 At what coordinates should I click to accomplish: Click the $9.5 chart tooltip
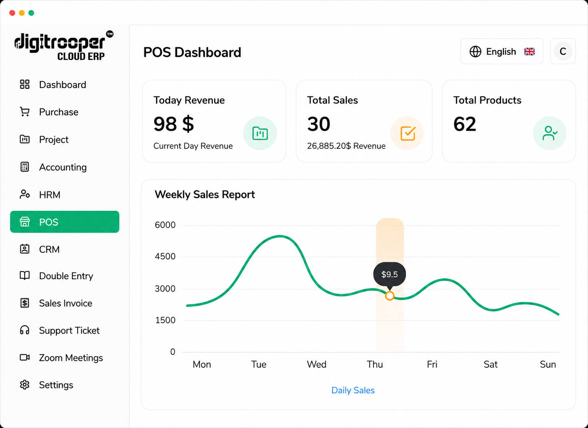pyautogui.click(x=390, y=274)
